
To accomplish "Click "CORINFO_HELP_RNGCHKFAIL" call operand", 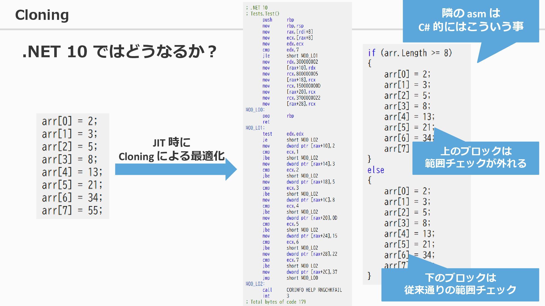I will [x=314, y=290].
